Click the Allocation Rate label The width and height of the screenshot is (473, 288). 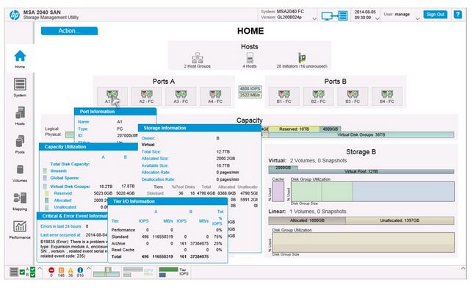[x=156, y=172]
